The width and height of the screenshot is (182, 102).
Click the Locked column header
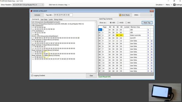127,27
